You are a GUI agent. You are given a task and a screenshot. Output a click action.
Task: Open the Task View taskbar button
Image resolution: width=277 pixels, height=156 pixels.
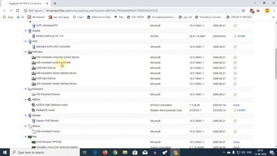(x=85, y=152)
